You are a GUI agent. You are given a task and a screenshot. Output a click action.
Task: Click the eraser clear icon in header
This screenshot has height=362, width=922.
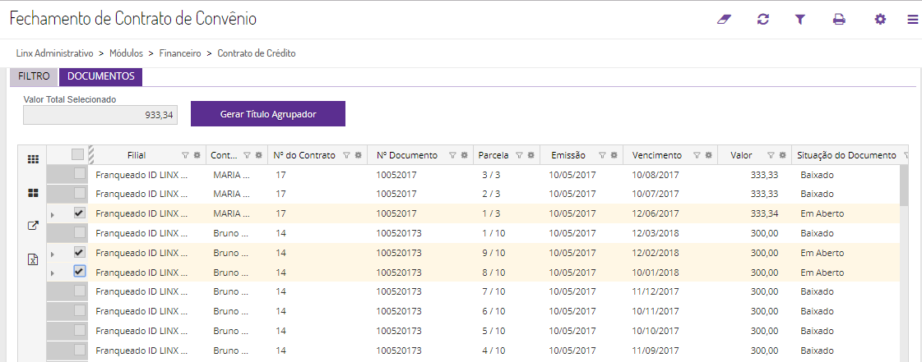tap(724, 19)
